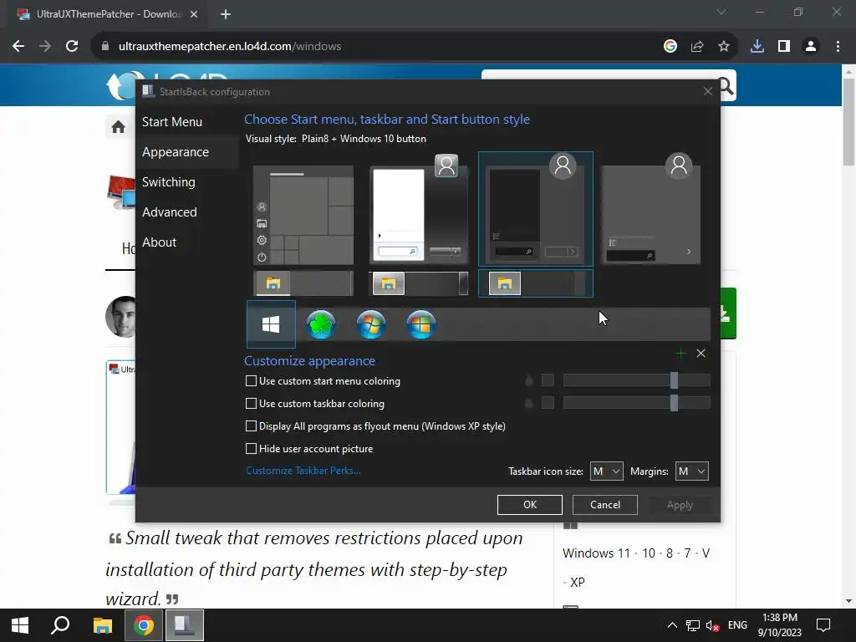Select the dark Plain8 start menu style
Viewport: 856px width, 642px height.
(x=536, y=208)
